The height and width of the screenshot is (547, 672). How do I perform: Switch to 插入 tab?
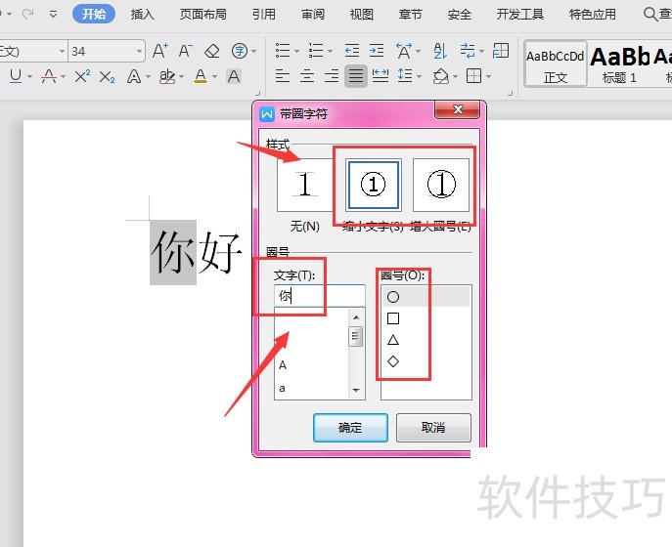pos(142,14)
